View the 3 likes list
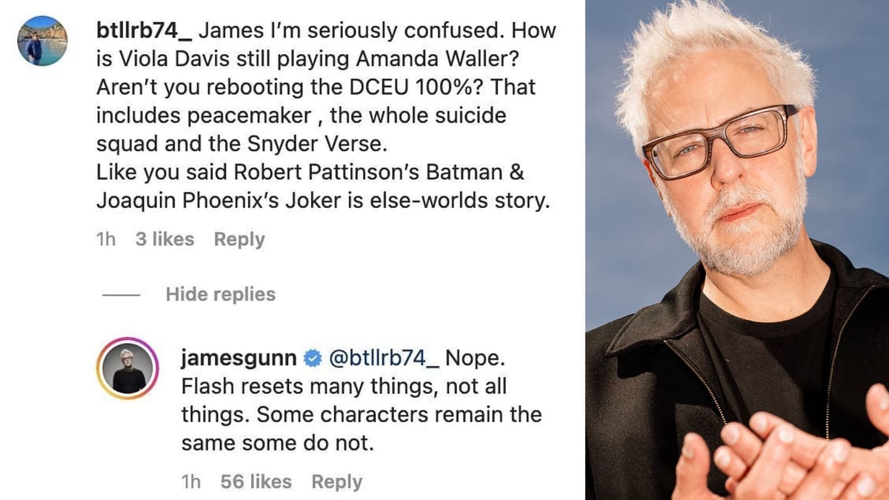The height and width of the screenshot is (500, 889). [x=164, y=239]
